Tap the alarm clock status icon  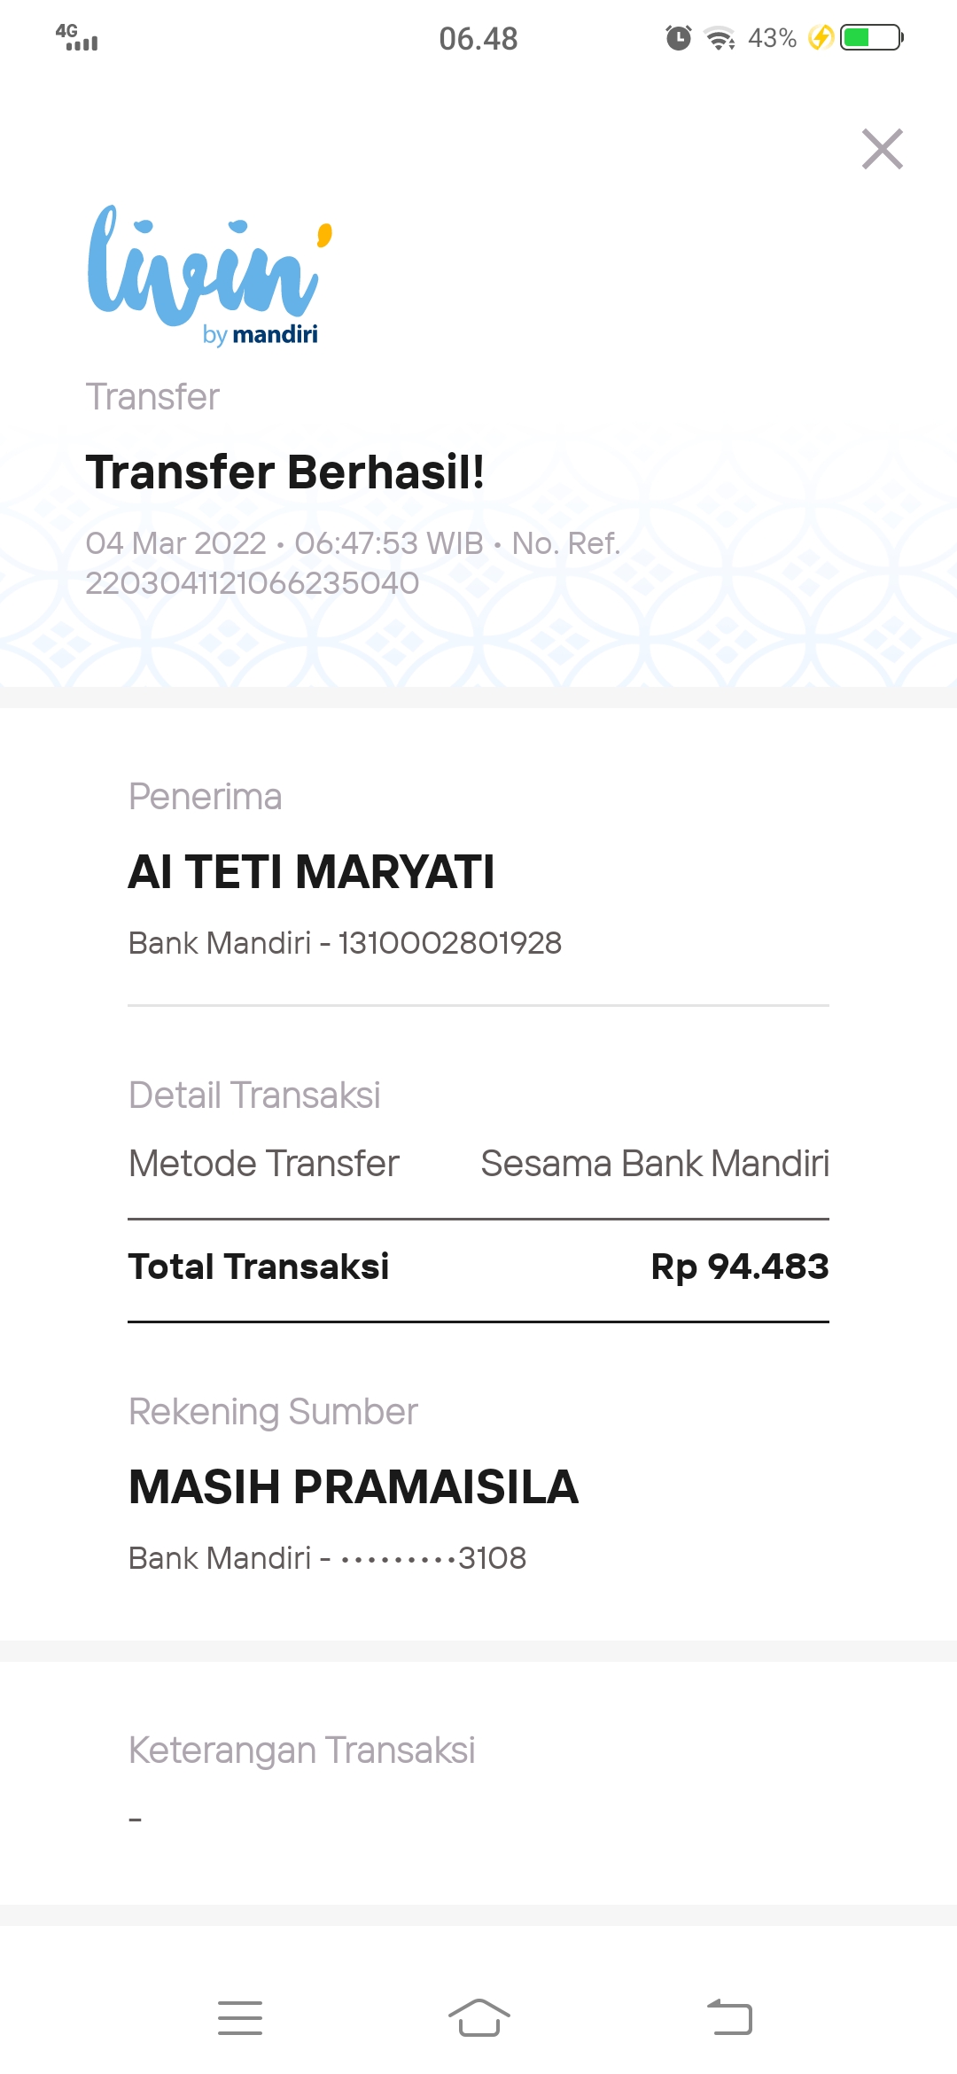679,38
